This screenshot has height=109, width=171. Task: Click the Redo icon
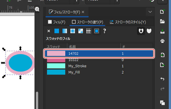coord(162,89)
